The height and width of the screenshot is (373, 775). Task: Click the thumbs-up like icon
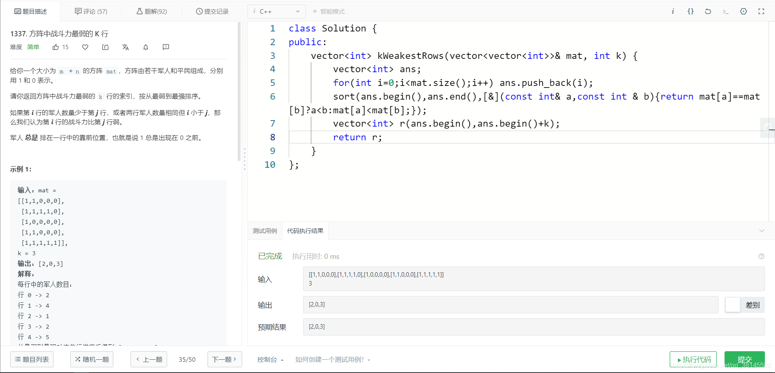[56, 47]
